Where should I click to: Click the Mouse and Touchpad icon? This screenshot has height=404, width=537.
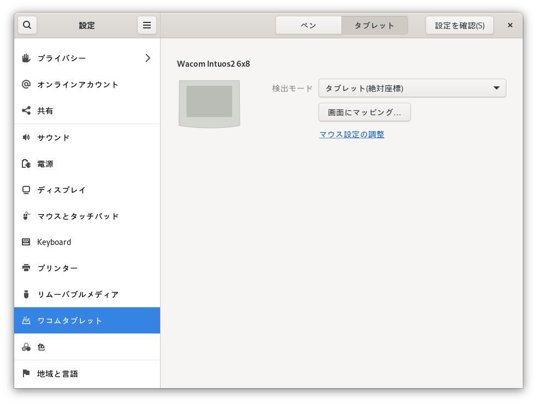tap(26, 216)
